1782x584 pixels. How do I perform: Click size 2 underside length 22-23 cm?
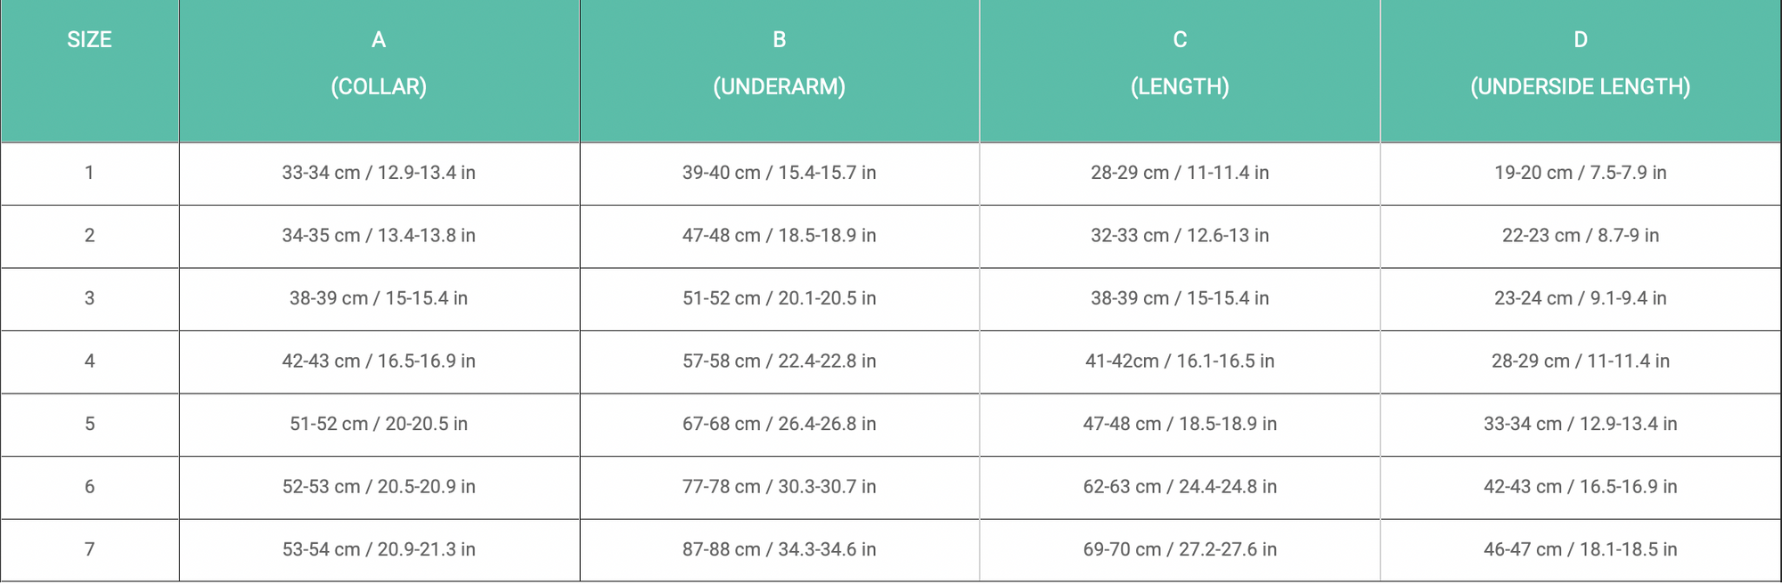[x=1580, y=236]
